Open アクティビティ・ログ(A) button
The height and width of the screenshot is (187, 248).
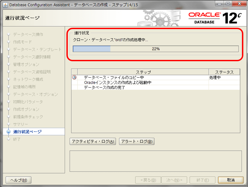click(93, 142)
